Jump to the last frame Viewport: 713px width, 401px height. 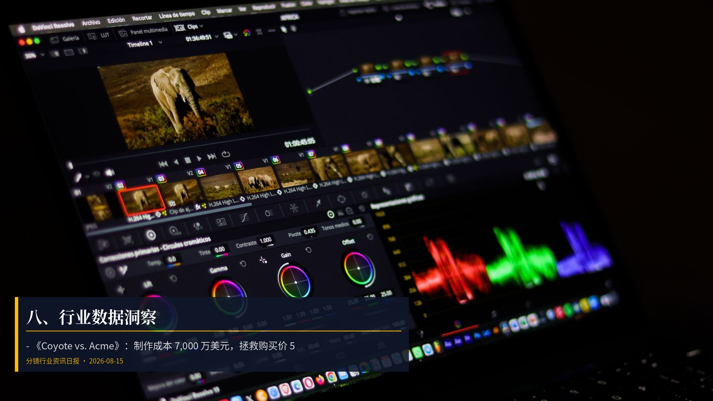point(212,156)
